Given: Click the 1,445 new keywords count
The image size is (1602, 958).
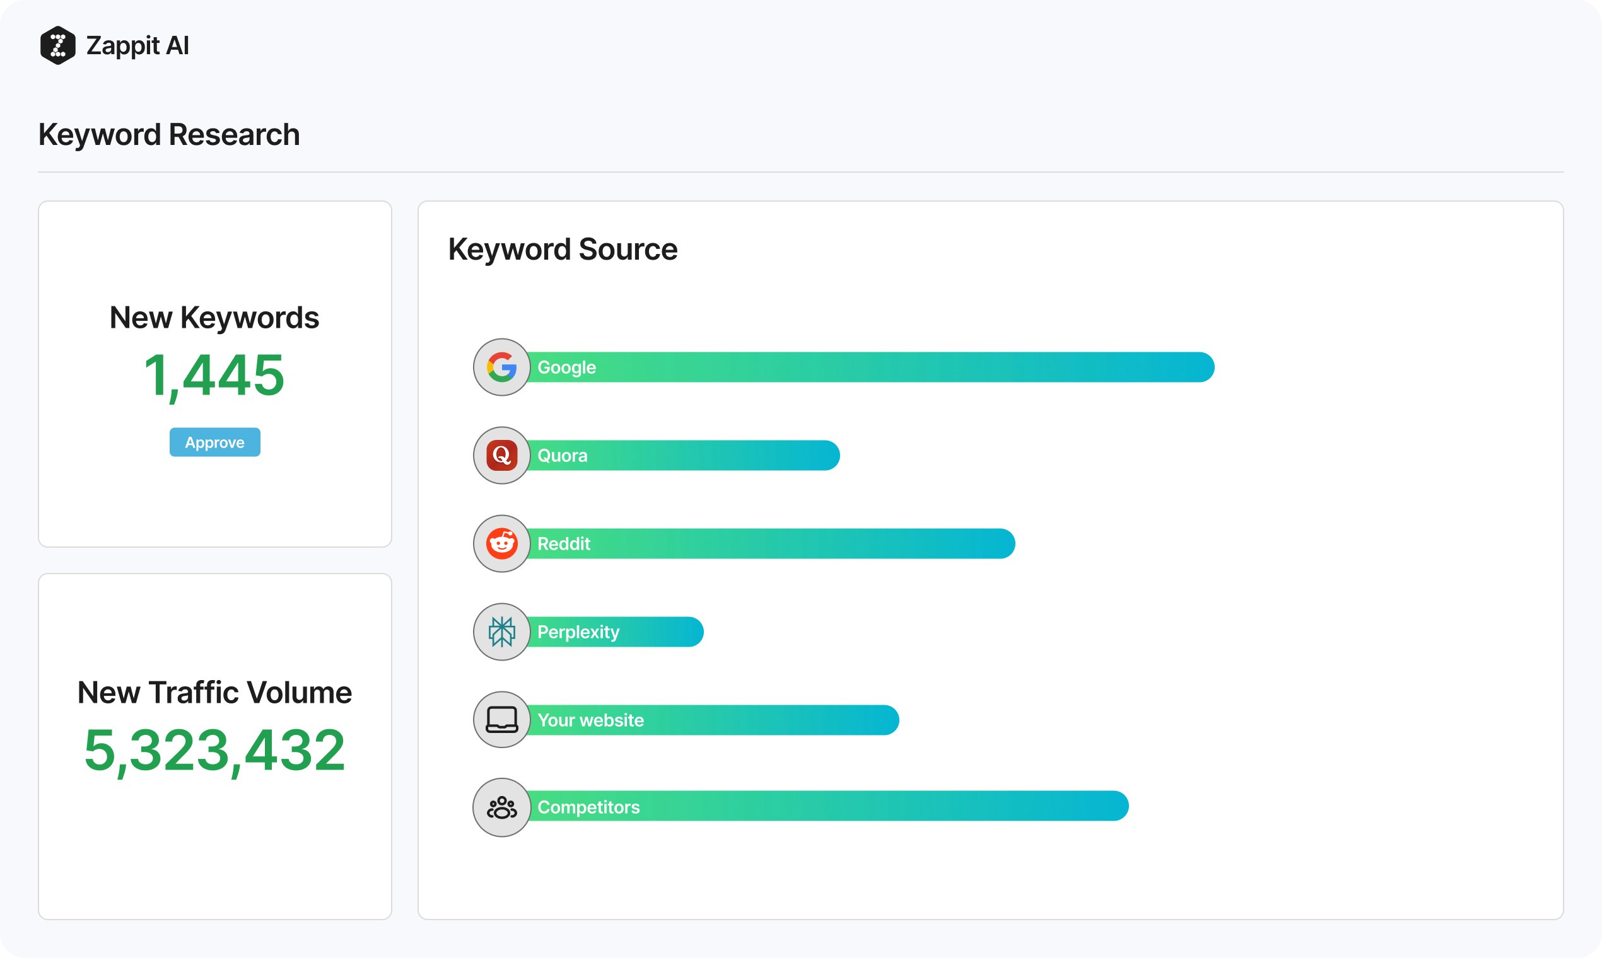Looking at the screenshot, I should click(214, 375).
